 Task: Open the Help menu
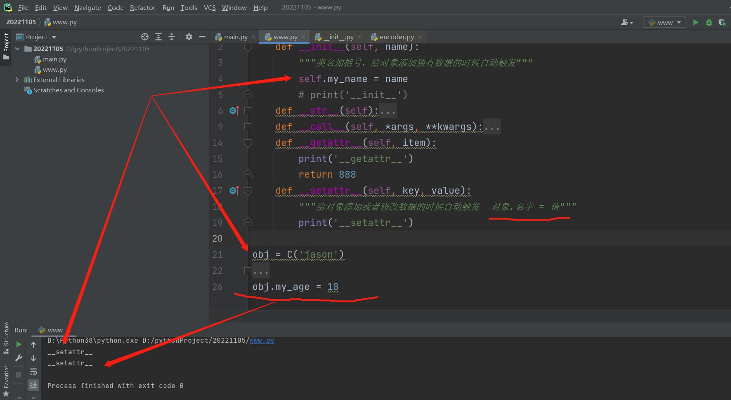(260, 7)
